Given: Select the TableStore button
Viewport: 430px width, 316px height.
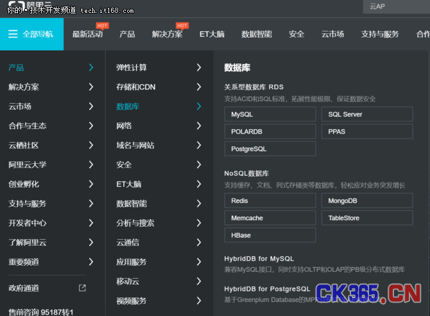Looking at the screenshot, I should click(367, 218).
